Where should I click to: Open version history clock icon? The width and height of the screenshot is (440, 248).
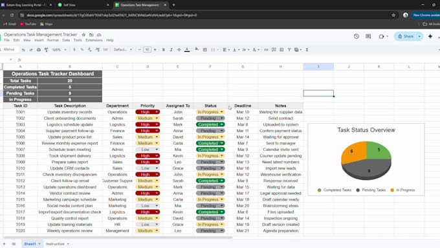357,36
